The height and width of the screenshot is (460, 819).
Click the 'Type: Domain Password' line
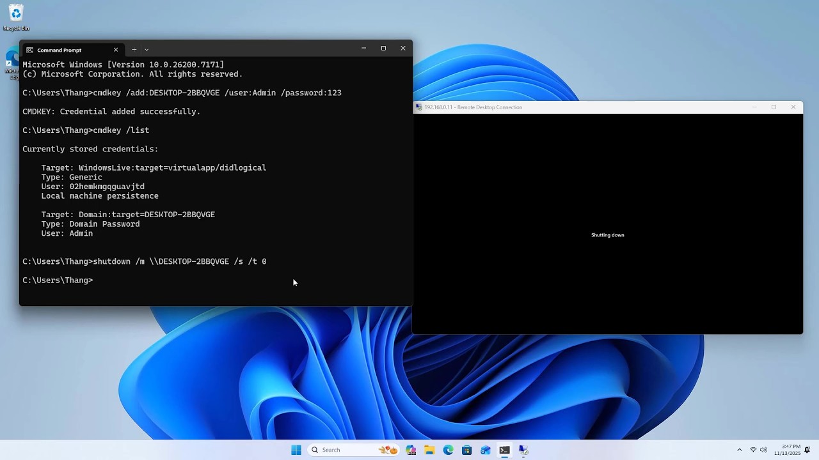point(90,224)
